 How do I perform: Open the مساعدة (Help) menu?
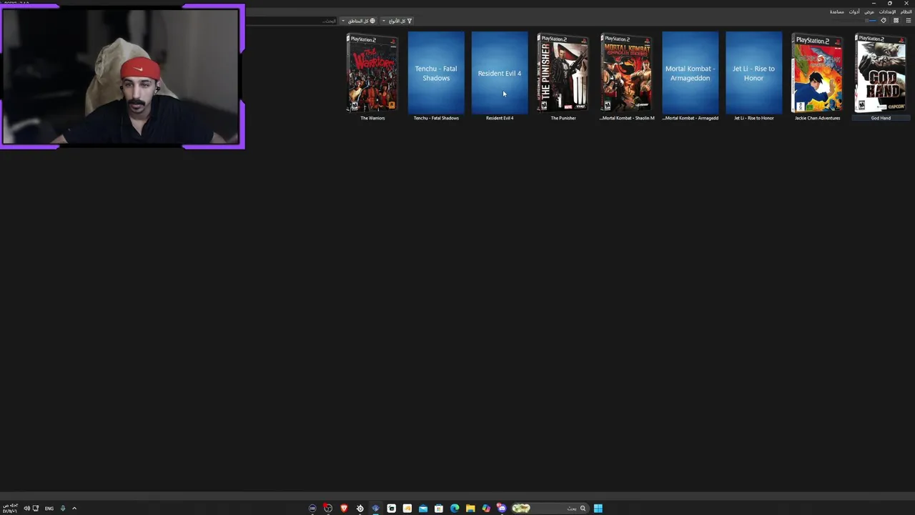(837, 12)
